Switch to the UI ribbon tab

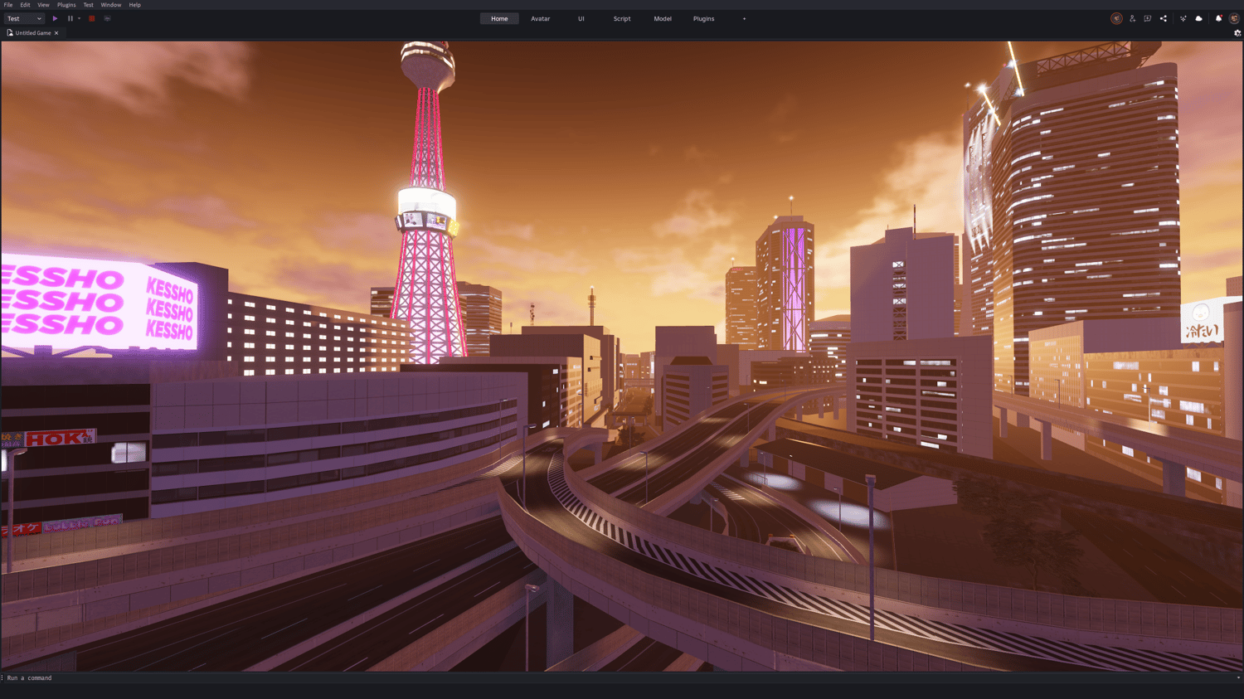[581, 18]
